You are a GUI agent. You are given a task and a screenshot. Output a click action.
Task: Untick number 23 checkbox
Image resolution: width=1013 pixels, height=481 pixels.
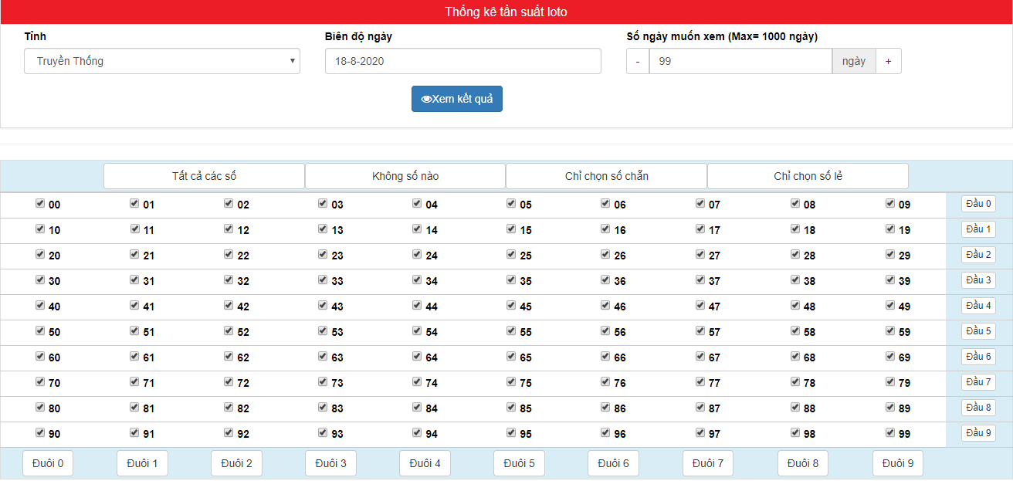click(323, 255)
